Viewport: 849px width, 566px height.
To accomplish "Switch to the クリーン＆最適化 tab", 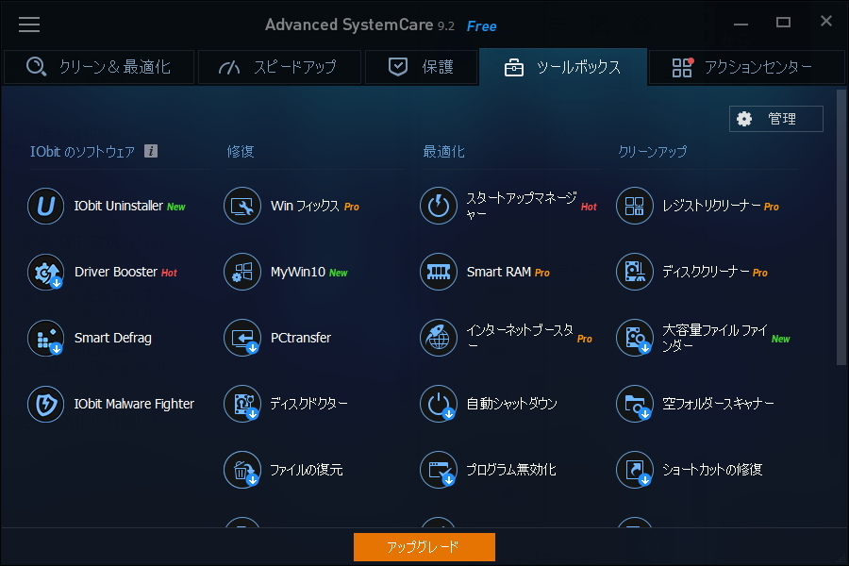I will [x=99, y=67].
